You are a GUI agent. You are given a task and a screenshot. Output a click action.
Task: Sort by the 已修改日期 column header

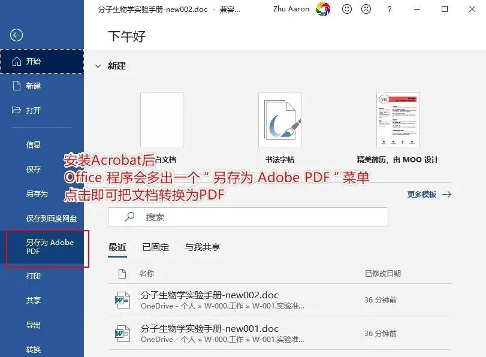point(383,273)
